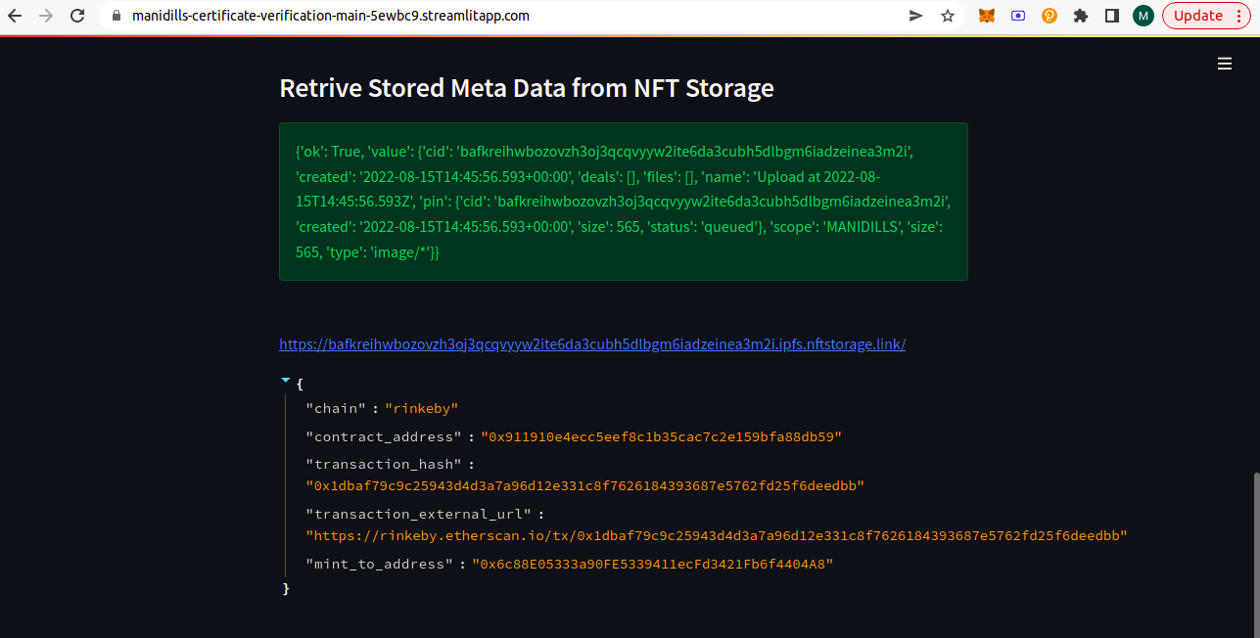Click the blue screen recorder extension icon
Screen dimensions: 1260x638
click(1018, 16)
